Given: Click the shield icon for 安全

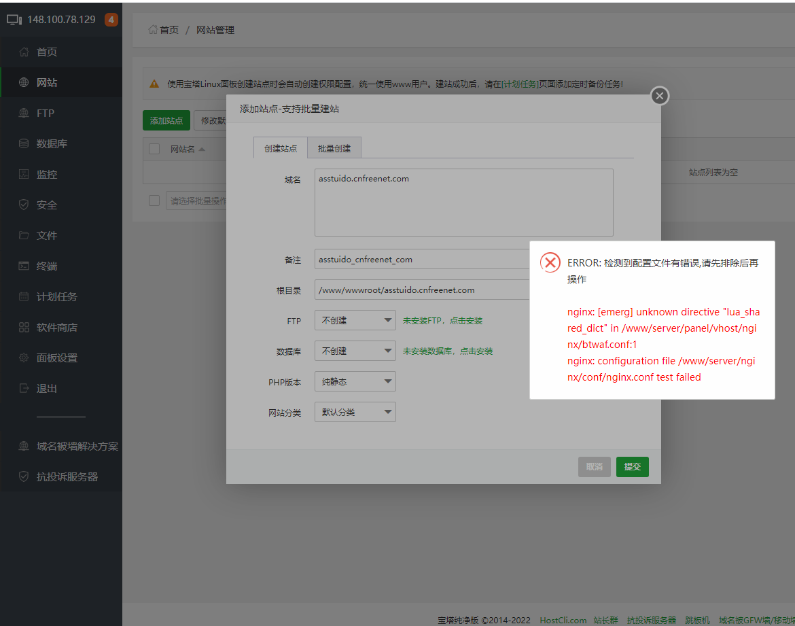Looking at the screenshot, I should pos(24,205).
